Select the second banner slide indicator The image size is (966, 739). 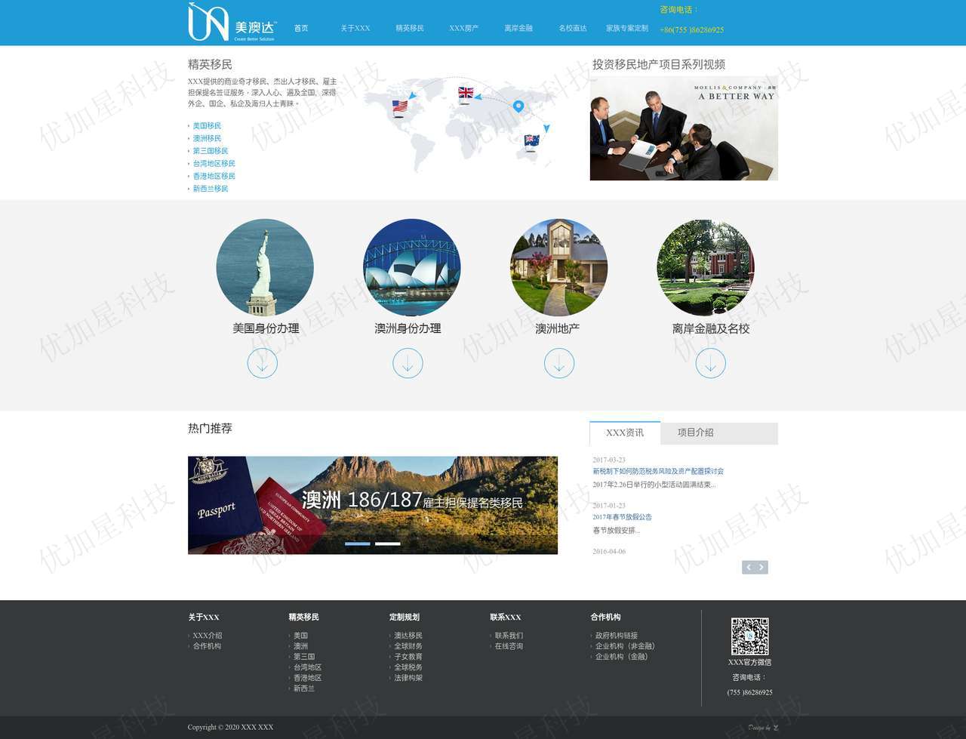[388, 543]
